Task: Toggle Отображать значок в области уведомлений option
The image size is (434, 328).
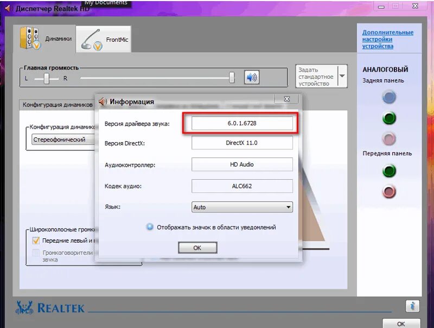Action: coord(150,227)
